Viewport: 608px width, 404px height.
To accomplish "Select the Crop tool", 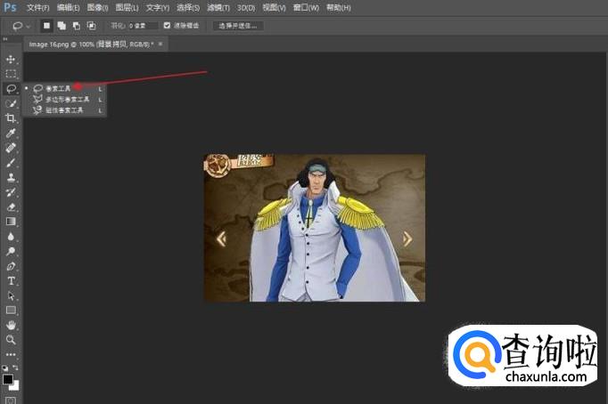I will pyautogui.click(x=11, y=118).
